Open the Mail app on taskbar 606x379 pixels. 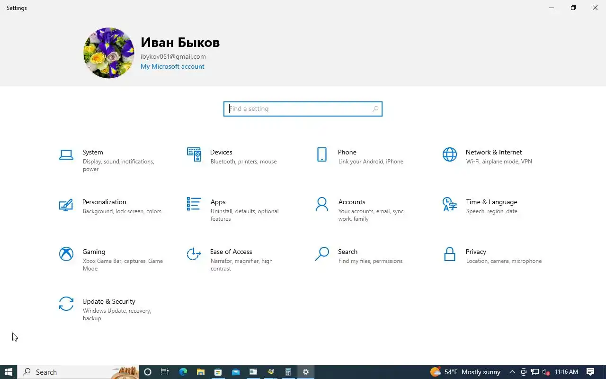[x=236, y=372]
